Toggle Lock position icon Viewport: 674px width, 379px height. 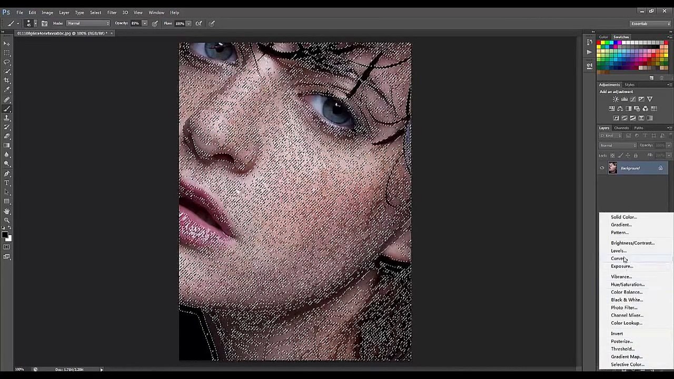point(628,155)
